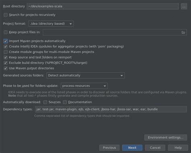Click the Root directory path field
Screen dimensions: 191x153
click(103, 6)
